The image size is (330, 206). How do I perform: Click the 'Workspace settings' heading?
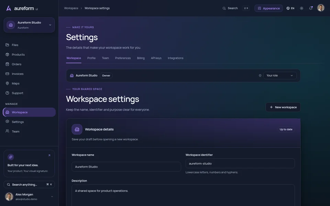click(x=102, y=99)
